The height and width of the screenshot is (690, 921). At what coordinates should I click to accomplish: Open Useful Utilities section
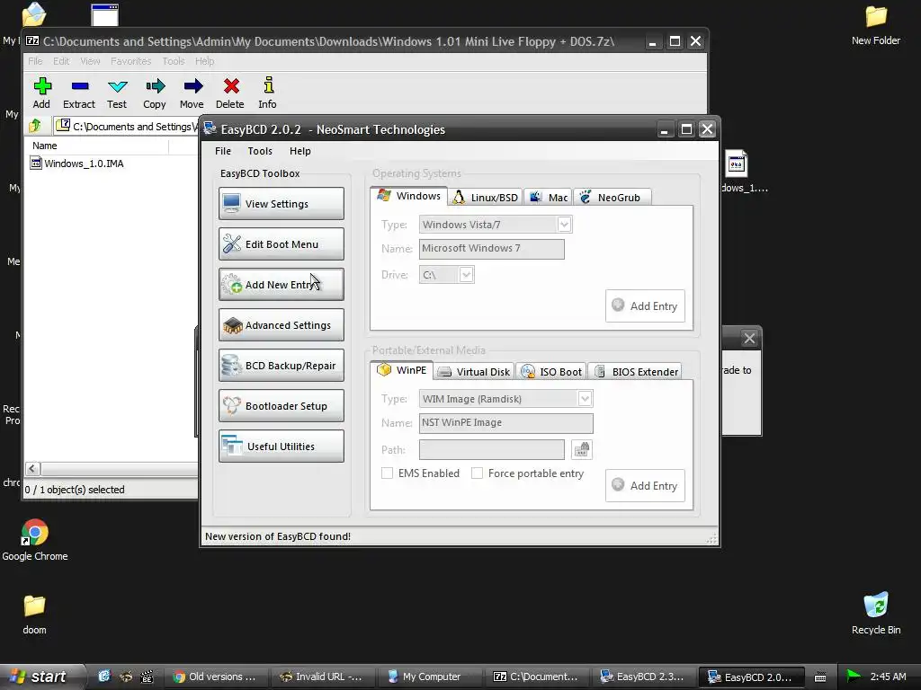[x=282, y=447]
